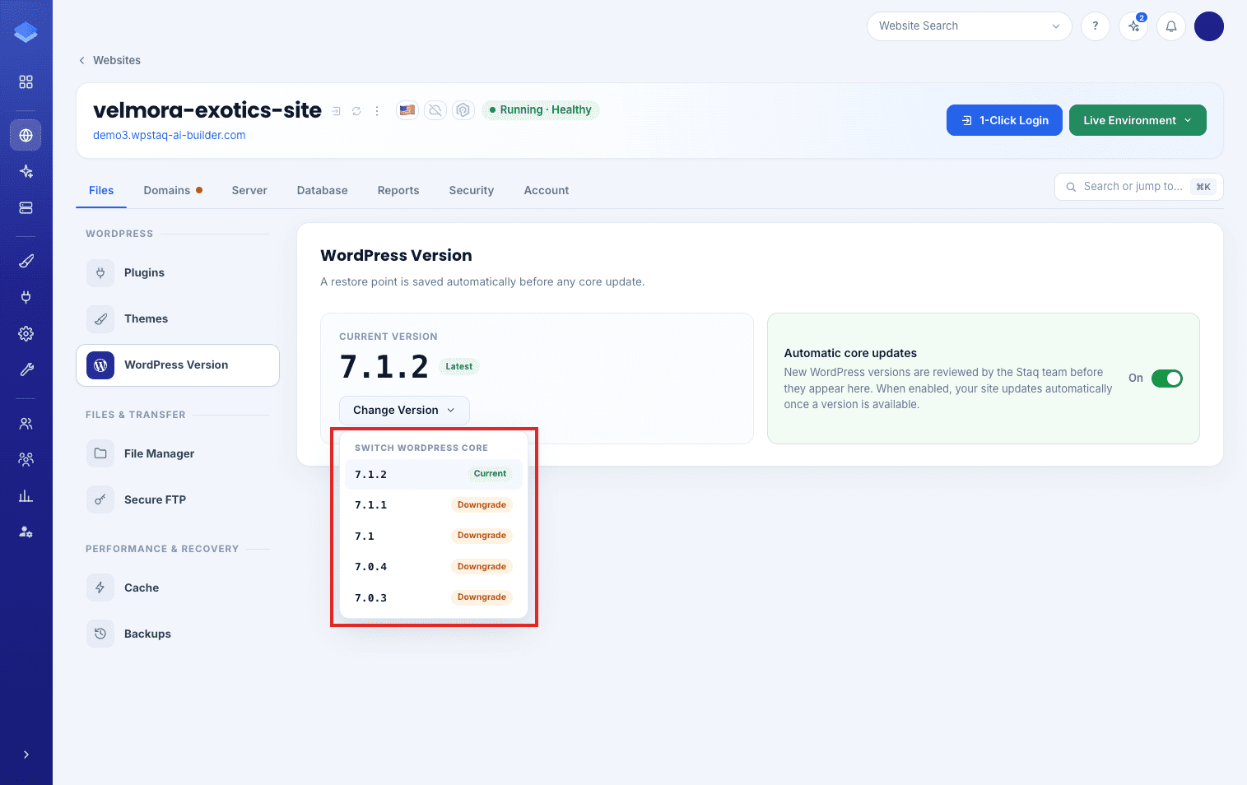Click the two-person users icon in sidebar
1247x785 pixels.
[x=26, y=423]
